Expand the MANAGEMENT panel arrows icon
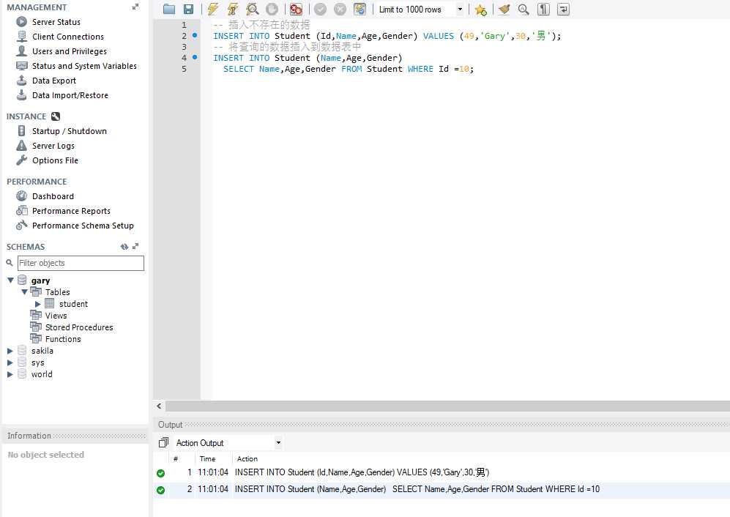 tap(135, 7)
